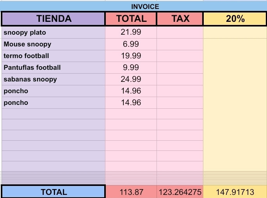Screen dimensions: 267x198
Task: Click the 6.99 price cell
Action: [131, 44]
